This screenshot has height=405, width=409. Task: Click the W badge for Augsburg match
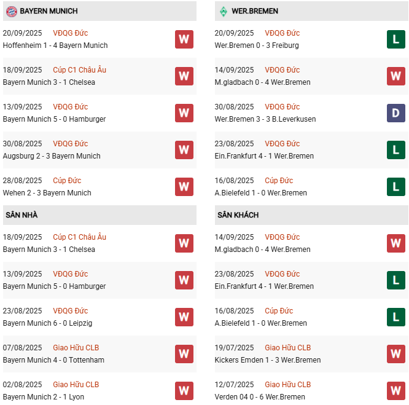(x=184, y=150)
